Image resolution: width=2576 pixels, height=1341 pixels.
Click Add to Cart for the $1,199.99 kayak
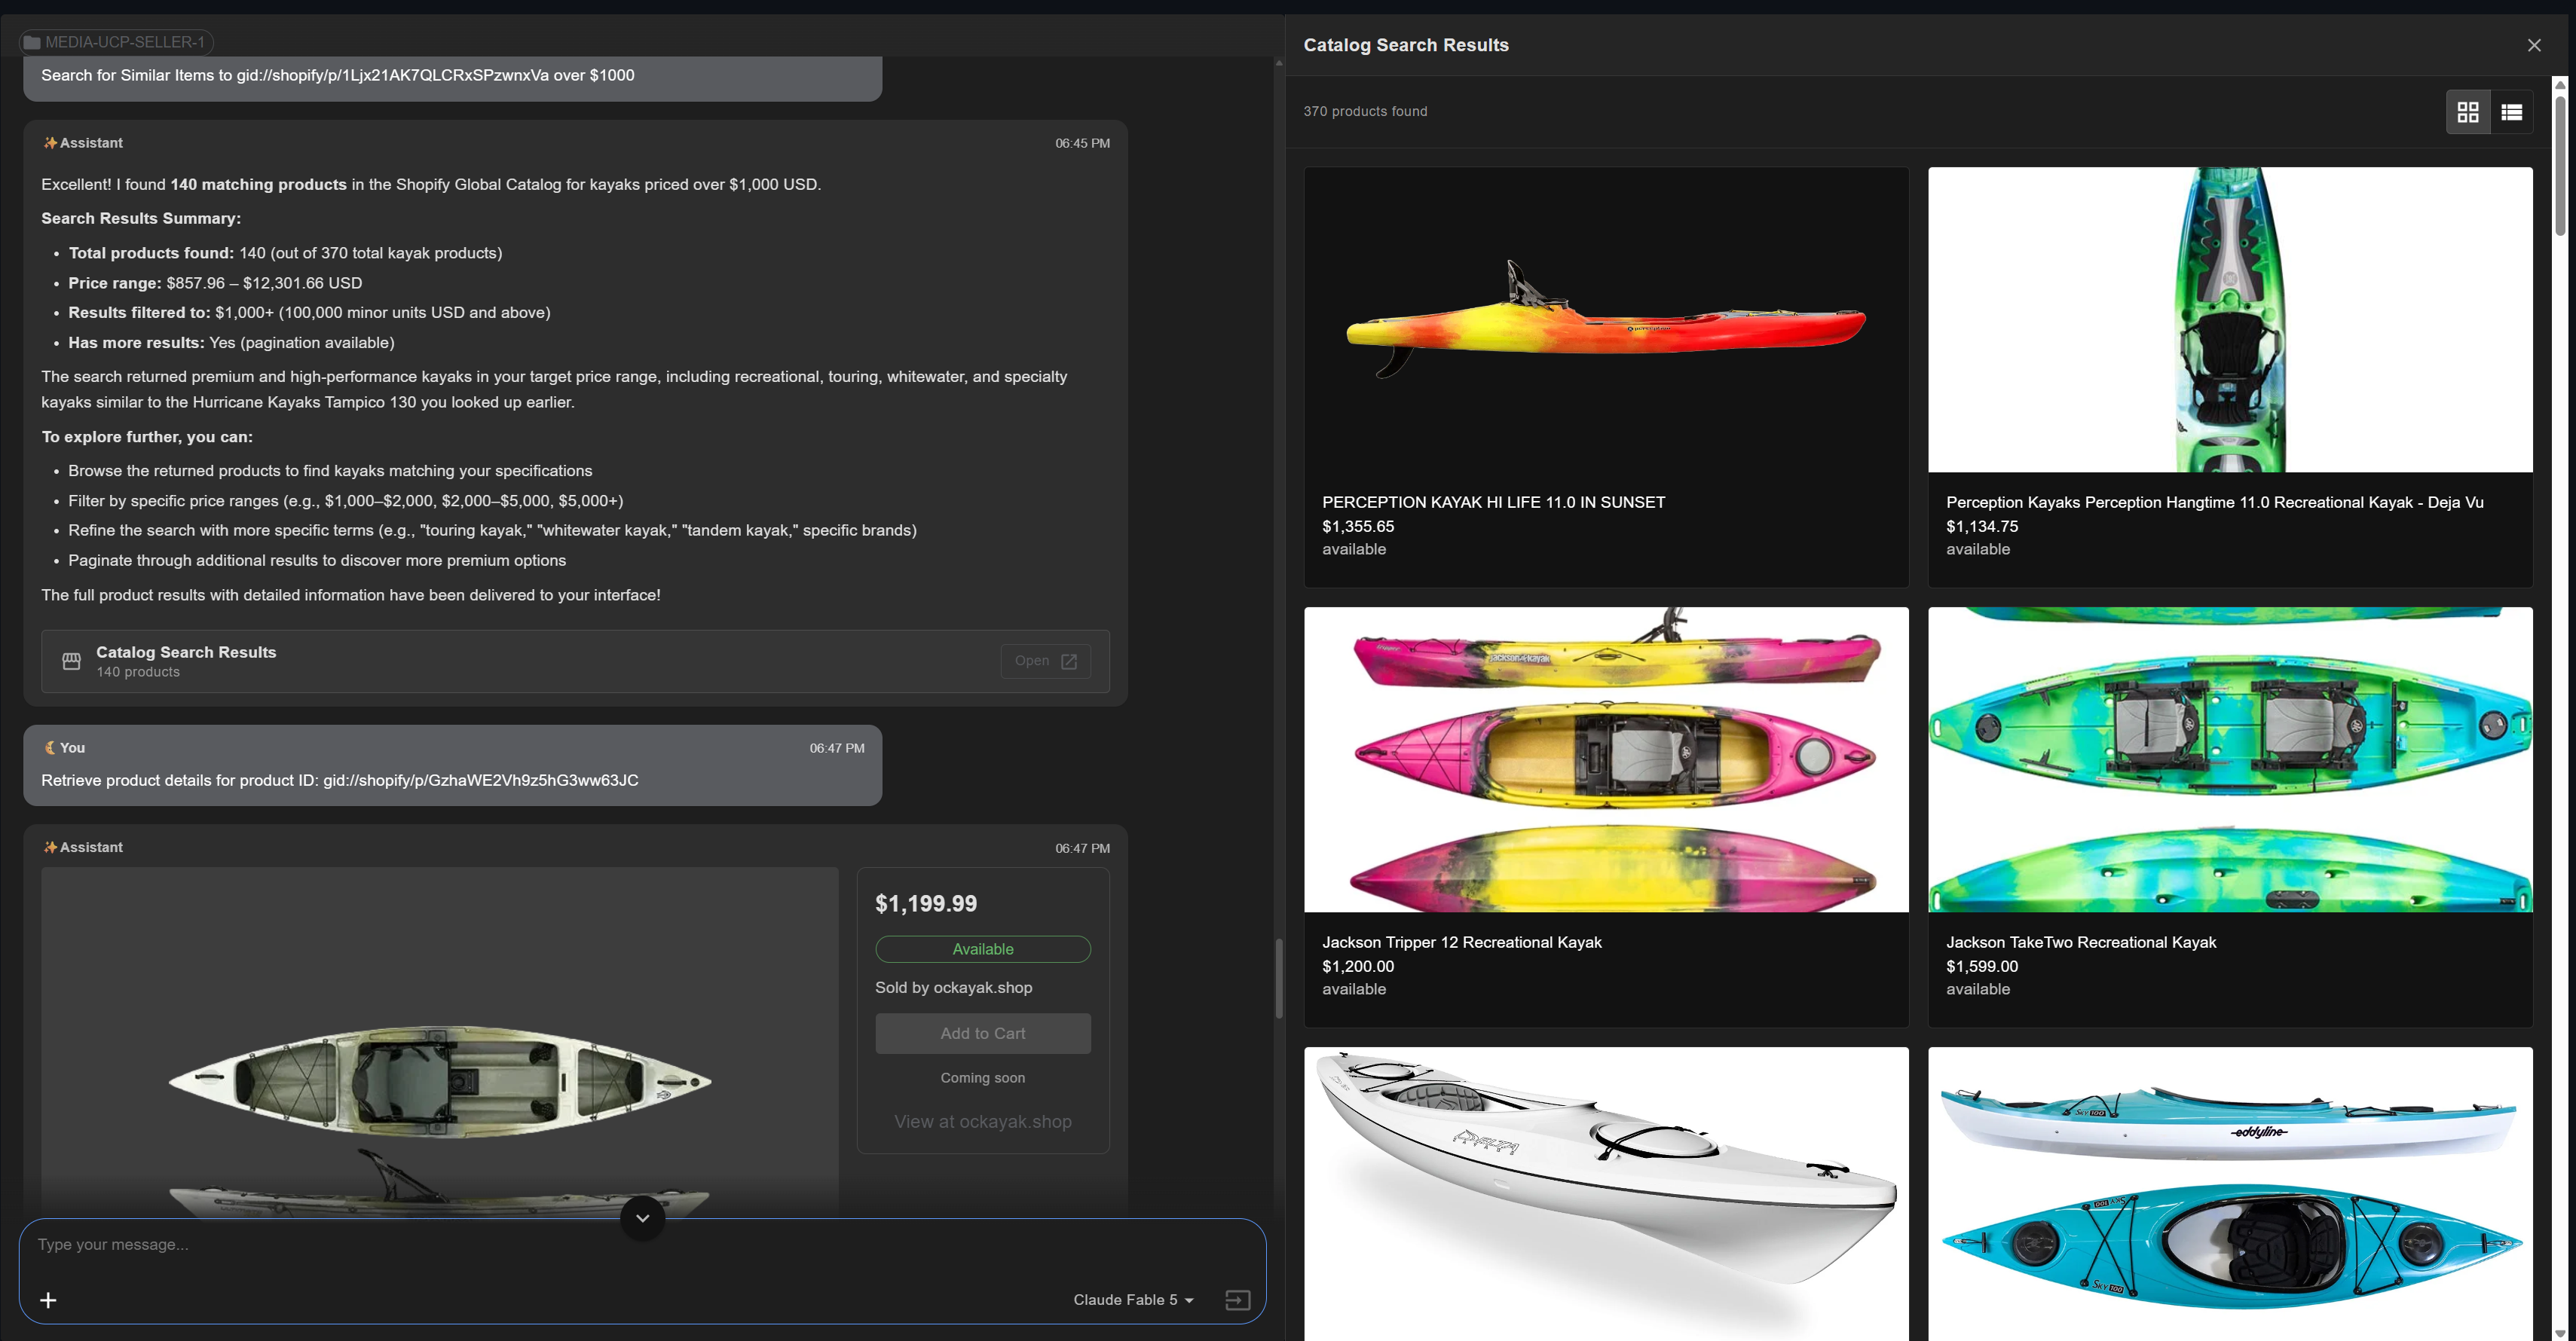click(x=982, y=1033)
